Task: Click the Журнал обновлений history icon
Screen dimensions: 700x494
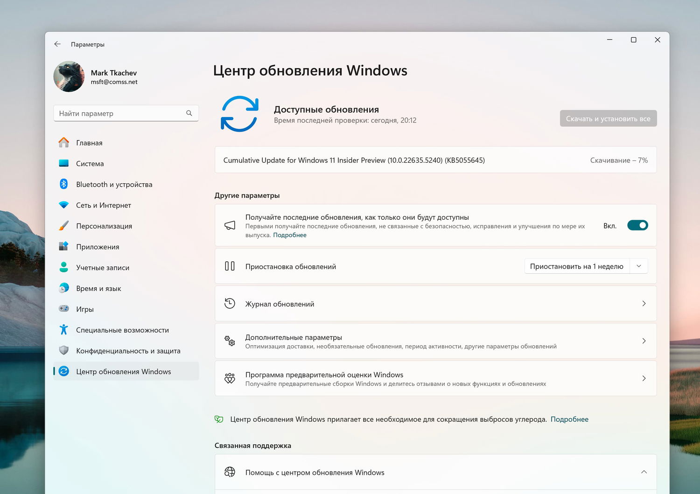Action: (x=230, y=304)
